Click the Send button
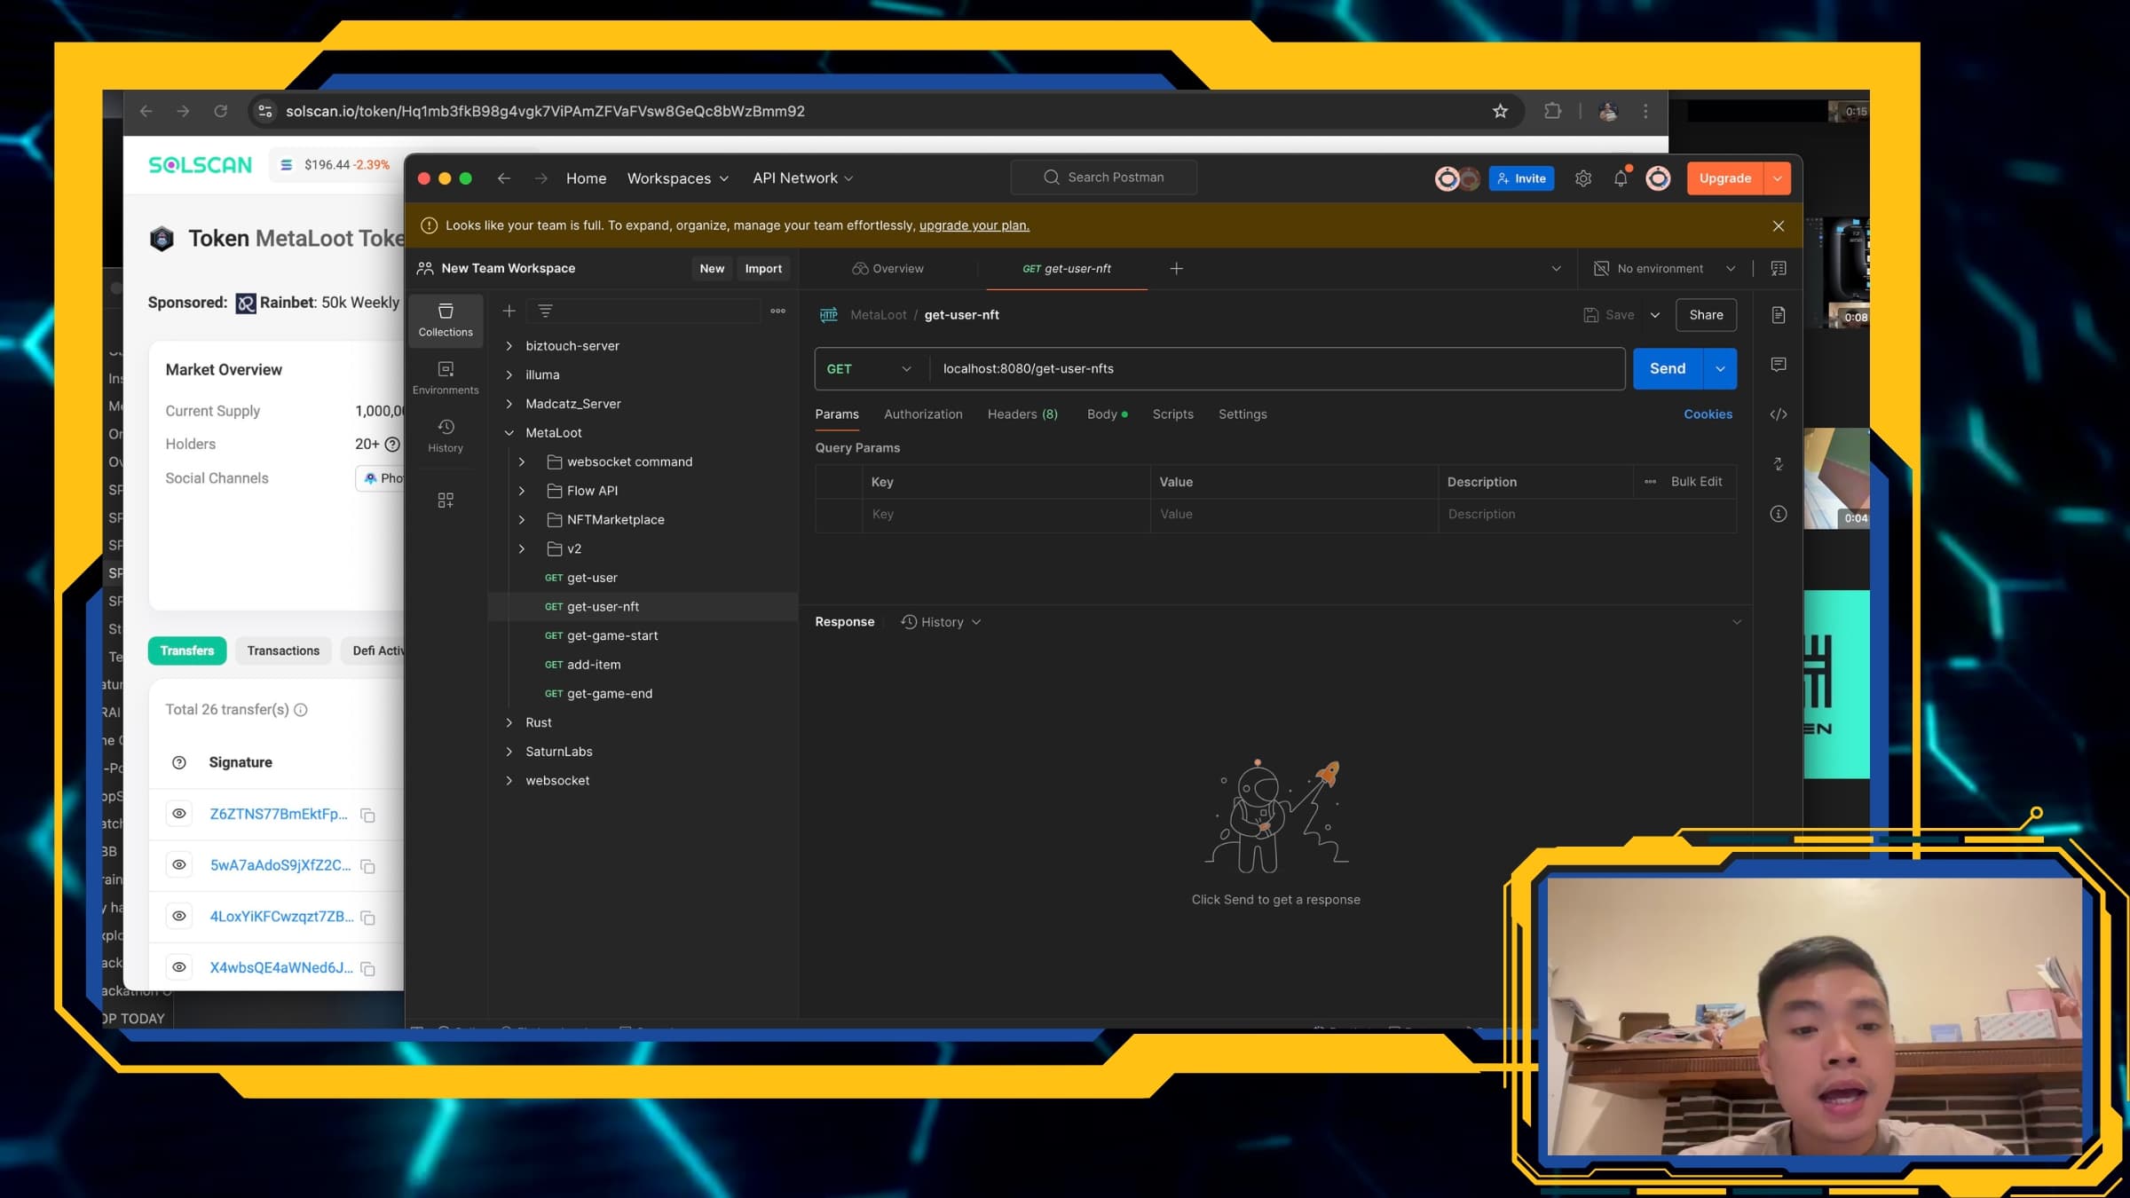 click(x=1667, y=369)
